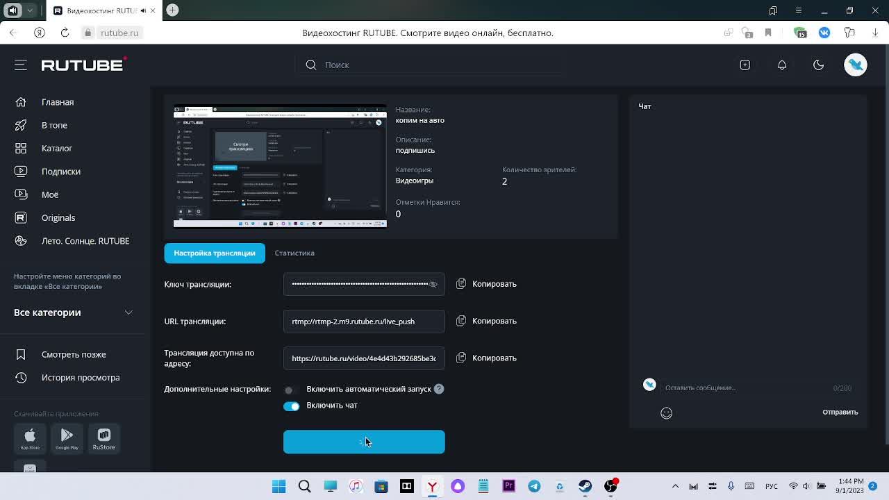Click the RuStore download icon

[x=104, y=438]
